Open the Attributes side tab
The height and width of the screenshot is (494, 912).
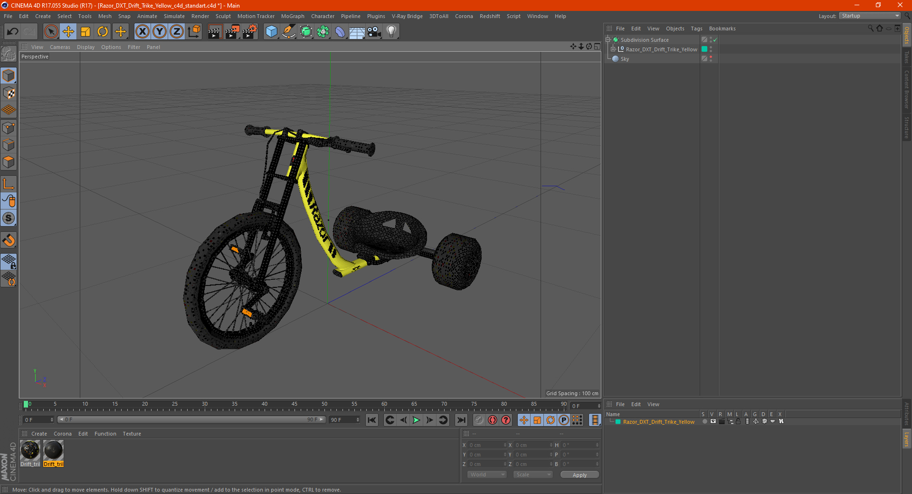point(906,414)
